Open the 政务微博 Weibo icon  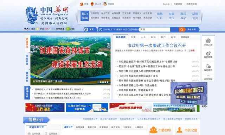point(208,53)
